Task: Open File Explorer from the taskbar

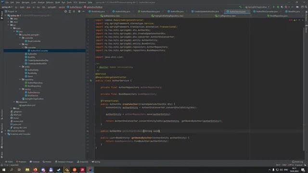Action: coord(27,170)
